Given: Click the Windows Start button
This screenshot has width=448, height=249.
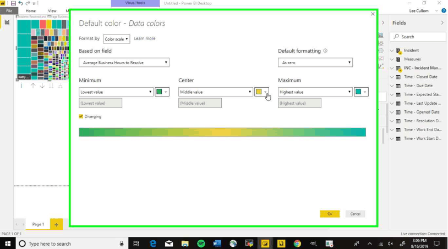Looking at the screenshot, I should click(x=8, y=244).
